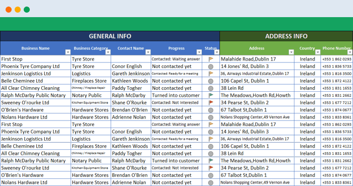Select the first 'Turned into customer' progress cell
This screenshot has width=353, height=186.
coord(177,95)
